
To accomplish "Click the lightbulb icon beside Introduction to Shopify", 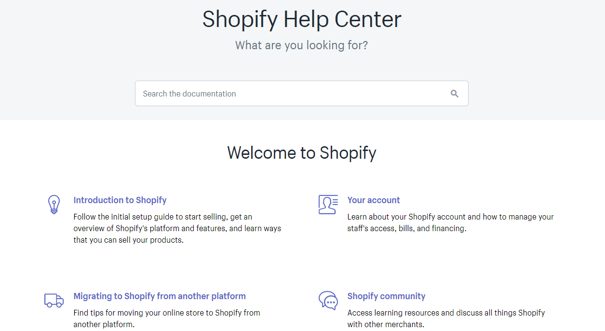I will click(54, 205).
